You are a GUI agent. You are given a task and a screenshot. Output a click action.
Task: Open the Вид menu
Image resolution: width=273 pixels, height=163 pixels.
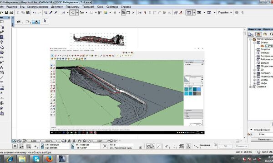point(22,7)
